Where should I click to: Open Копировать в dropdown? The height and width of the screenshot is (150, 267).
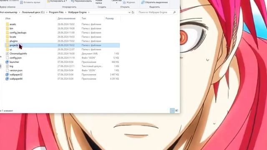pos(57,1)
